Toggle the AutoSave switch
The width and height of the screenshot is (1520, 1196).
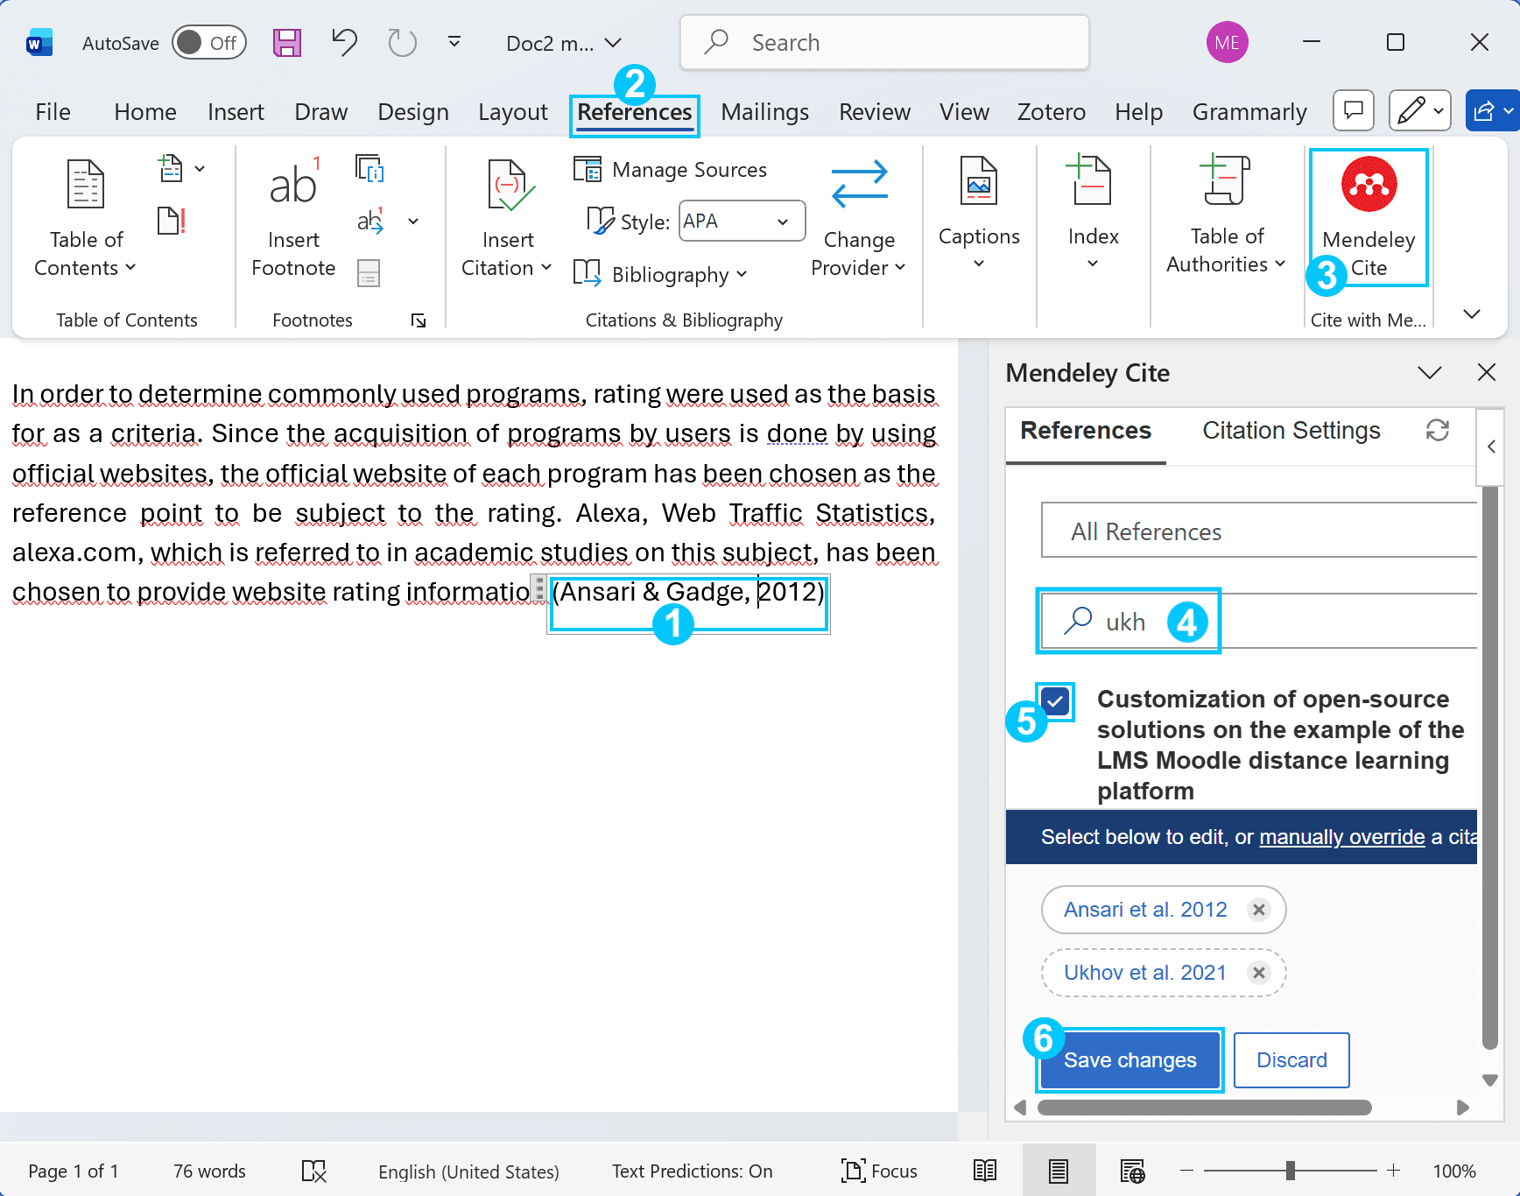(209, 43)
